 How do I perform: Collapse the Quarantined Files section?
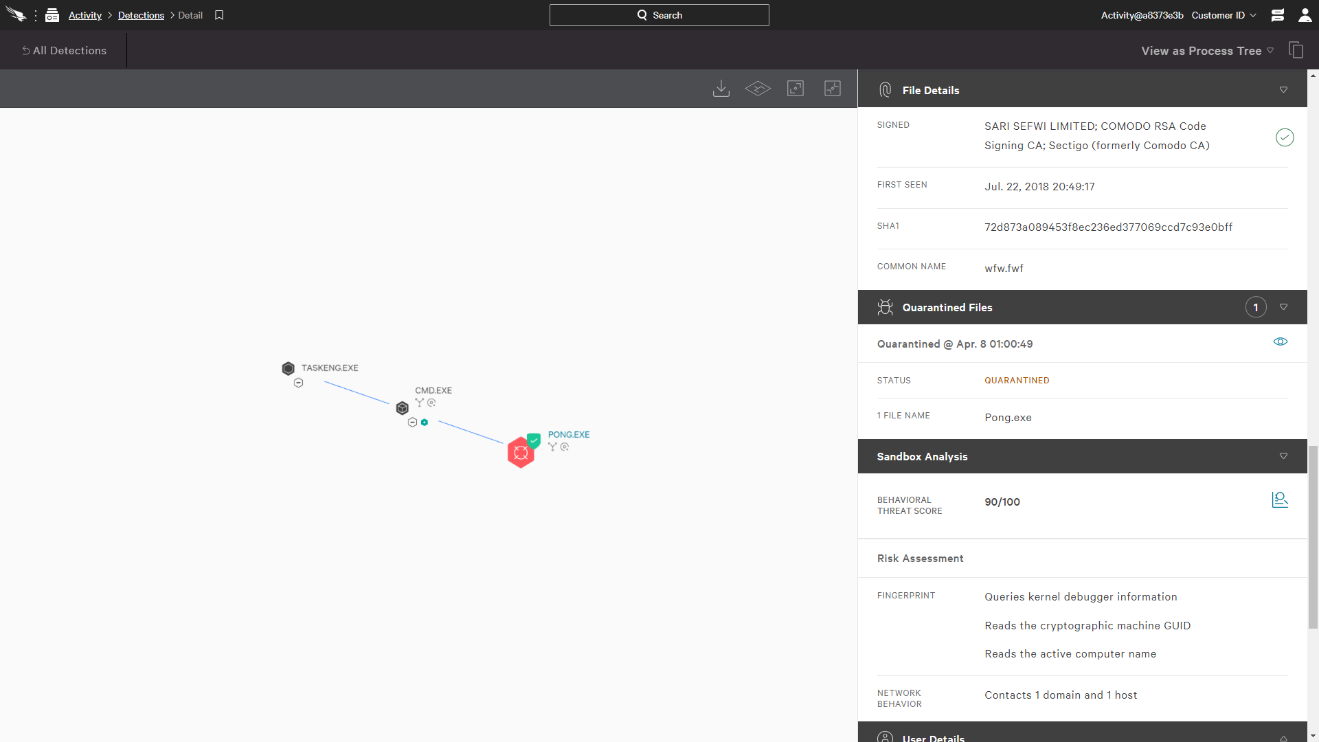coord(1283,307)
